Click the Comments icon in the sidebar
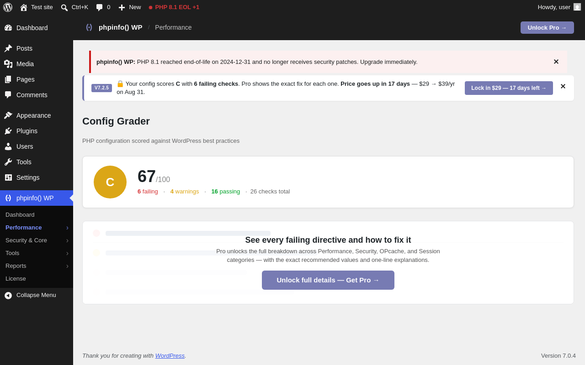 pos(8,95)
